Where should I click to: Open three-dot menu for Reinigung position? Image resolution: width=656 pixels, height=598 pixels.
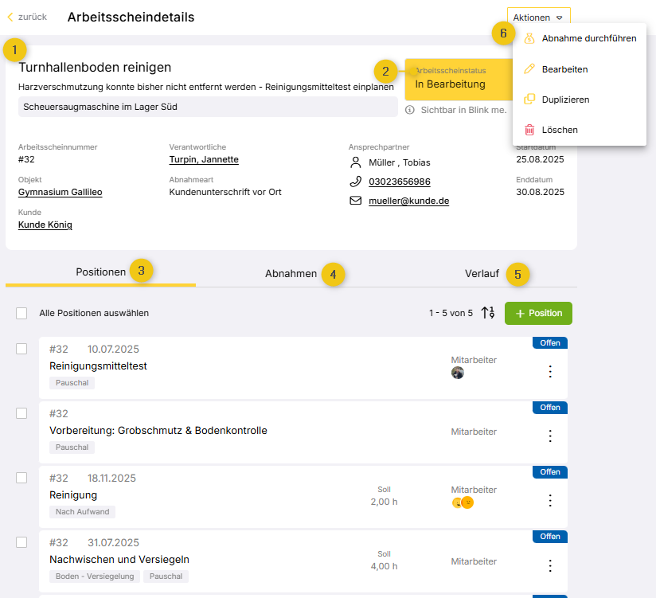pyautogui.click(x=549, y=500)
